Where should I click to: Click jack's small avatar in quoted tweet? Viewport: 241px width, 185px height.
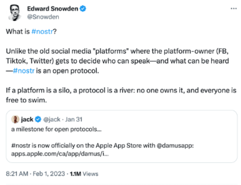[16, 119]
